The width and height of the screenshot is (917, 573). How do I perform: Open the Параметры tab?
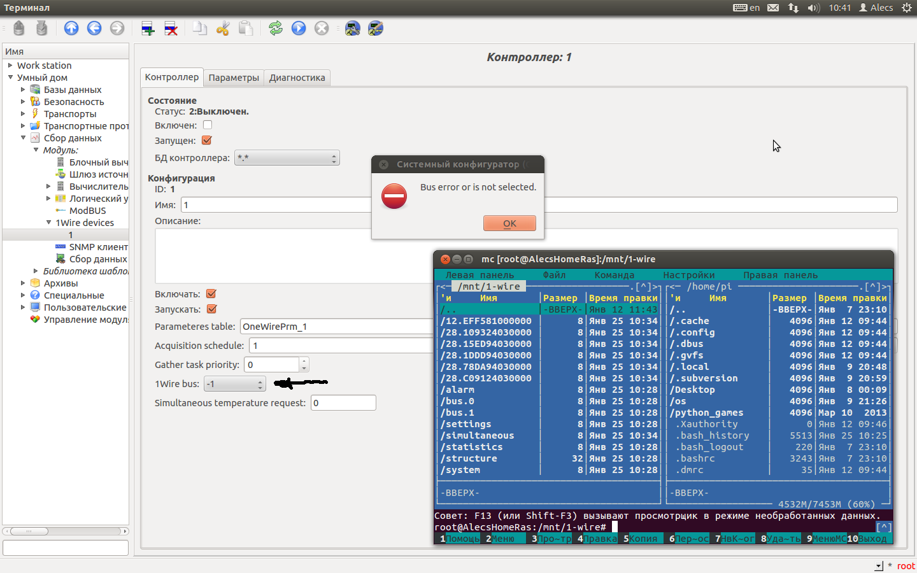[x=234, y=78]
